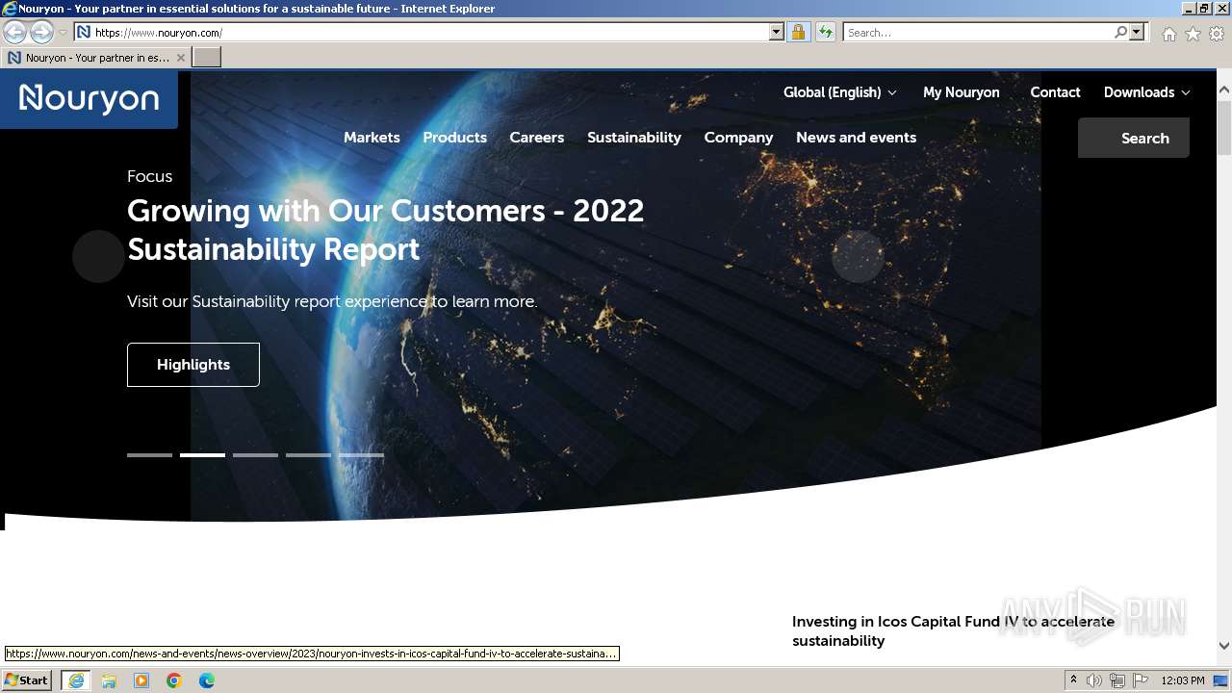Image resolution: width=1232 pixels, height=693 pixels.
Task: Open the Markets menu
Action: pyautogui.click(x=372, y=138)
